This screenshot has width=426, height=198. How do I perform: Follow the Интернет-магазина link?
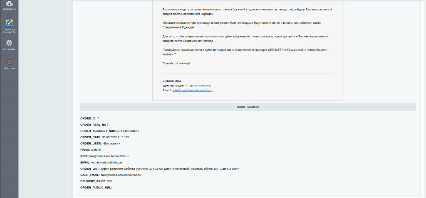(x=198, y=86)
